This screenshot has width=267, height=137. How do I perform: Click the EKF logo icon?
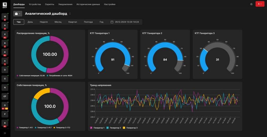(5, 4)
